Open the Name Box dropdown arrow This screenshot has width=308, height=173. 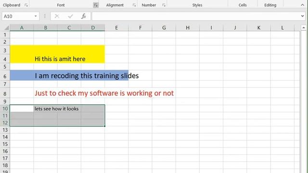(36, 16)
